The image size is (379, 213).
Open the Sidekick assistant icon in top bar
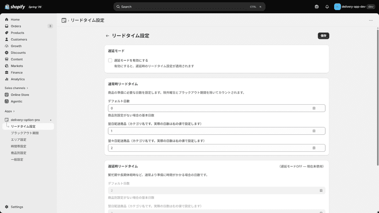317,7
